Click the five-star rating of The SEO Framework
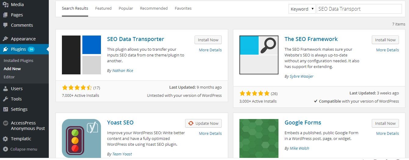This screenshot has height=160, width=409. (x=254, y=94)
